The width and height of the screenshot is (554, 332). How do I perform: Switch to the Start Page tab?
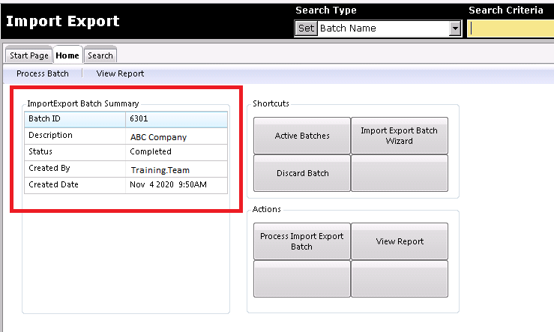point(29,55)
